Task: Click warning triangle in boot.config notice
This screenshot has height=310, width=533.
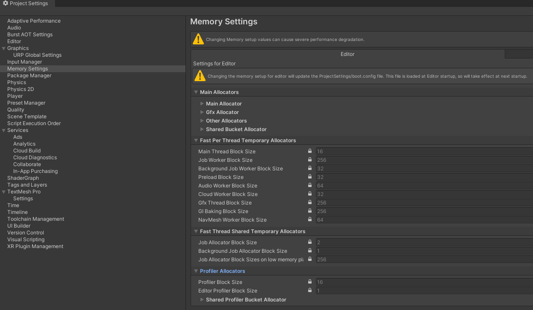Action: 199,76
